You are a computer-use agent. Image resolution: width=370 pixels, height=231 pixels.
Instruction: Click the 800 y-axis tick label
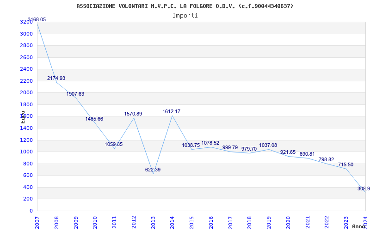(28, 164)
